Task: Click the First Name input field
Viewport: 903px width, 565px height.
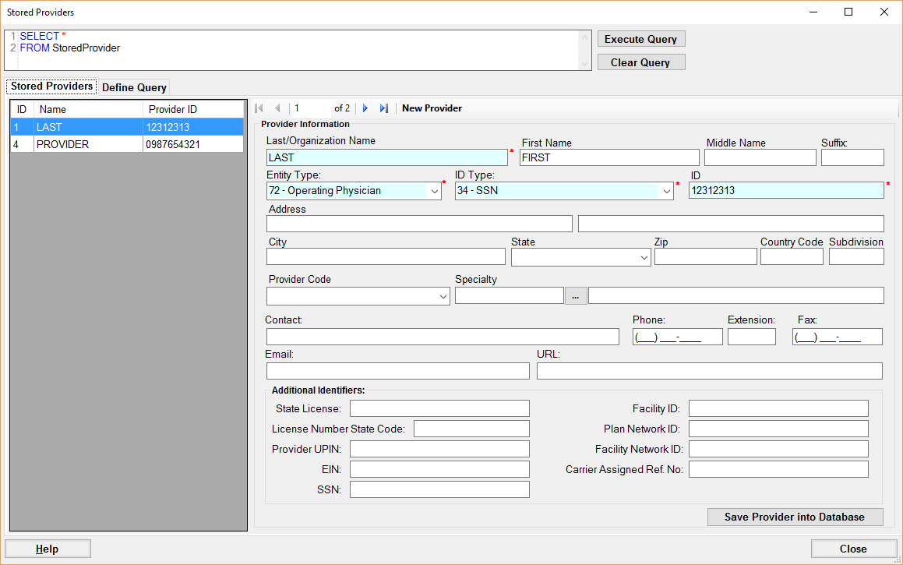Action: click(x=609, y=157)
